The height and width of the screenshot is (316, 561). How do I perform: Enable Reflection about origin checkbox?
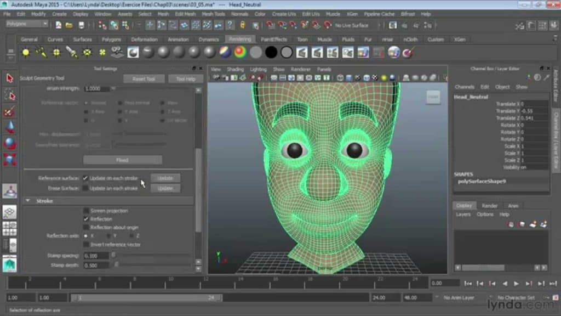(x=86, y=227)
